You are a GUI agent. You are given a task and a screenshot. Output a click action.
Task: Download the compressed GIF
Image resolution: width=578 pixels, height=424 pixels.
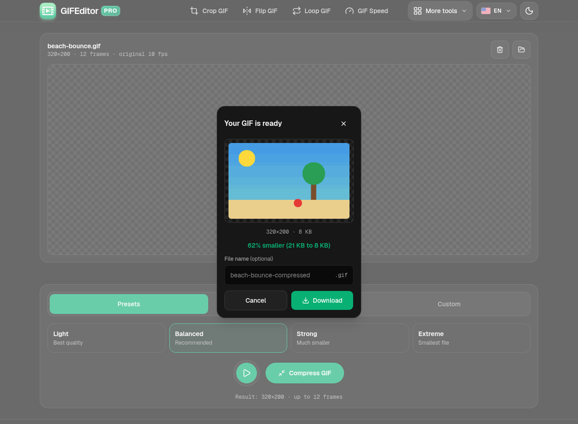[x=322, y=300]
